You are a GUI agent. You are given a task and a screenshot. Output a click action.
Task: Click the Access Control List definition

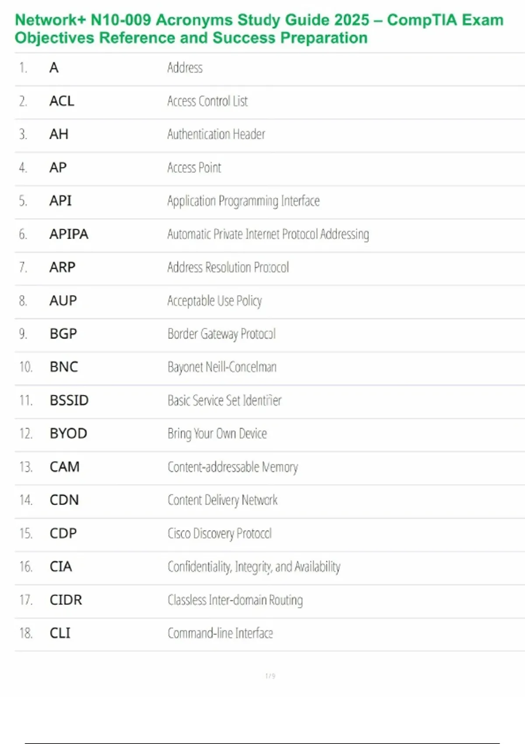[207, 101]
